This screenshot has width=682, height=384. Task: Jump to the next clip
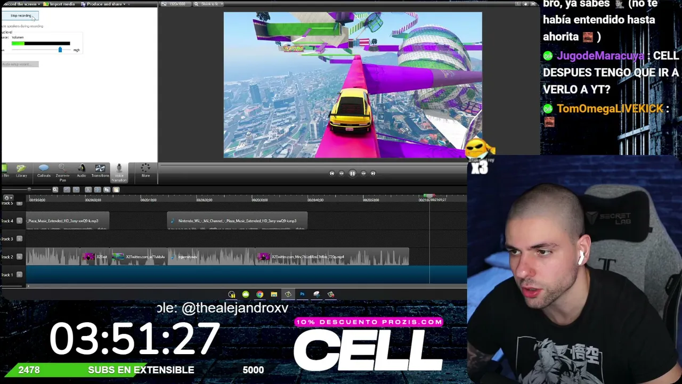pyautogui.click(x=373, y=173)
